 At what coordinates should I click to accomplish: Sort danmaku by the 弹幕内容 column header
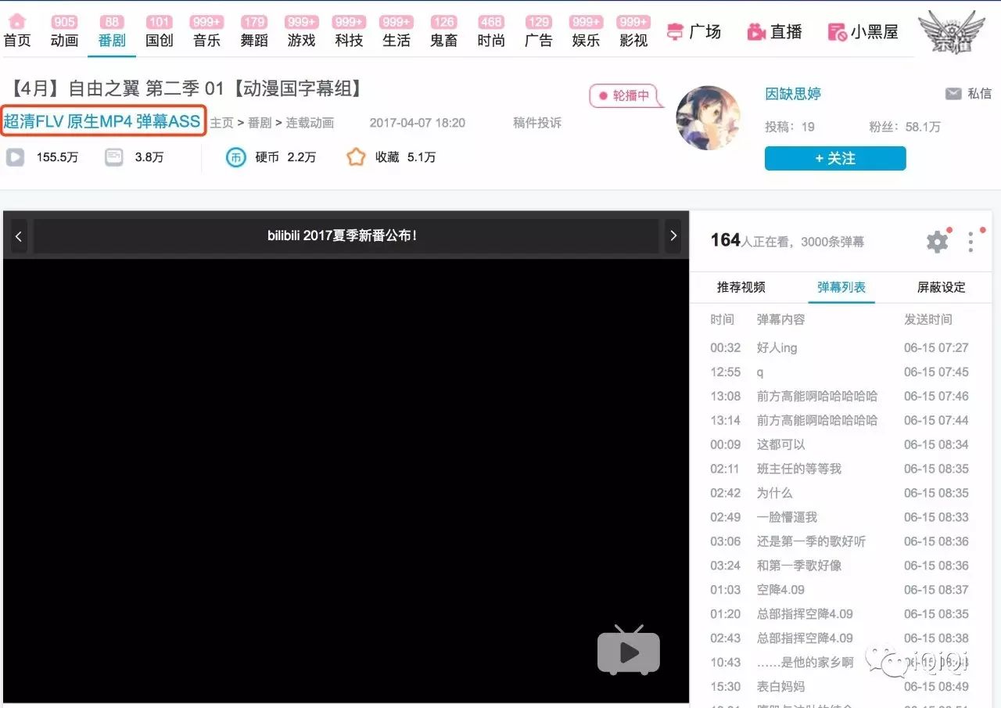click(x=780, y=319)
